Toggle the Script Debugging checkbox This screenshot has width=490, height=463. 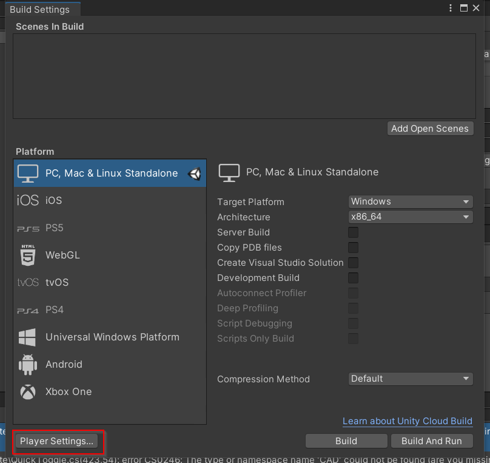point(353,323)
